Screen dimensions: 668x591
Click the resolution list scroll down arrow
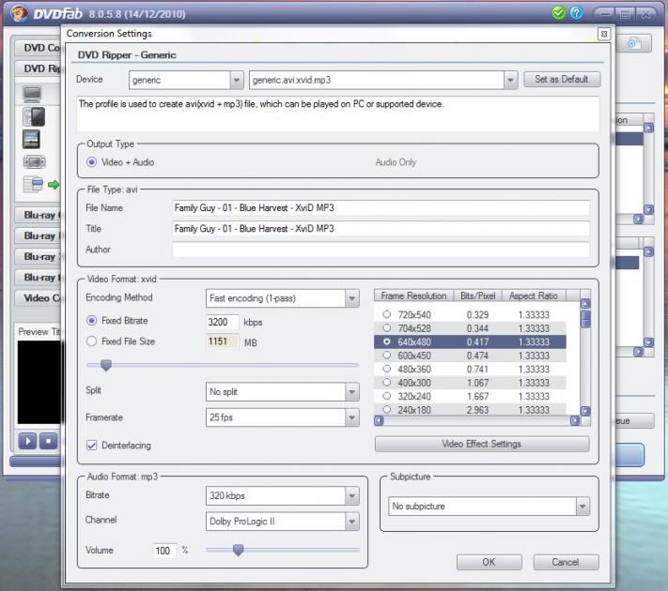click(x=585, y=411)
